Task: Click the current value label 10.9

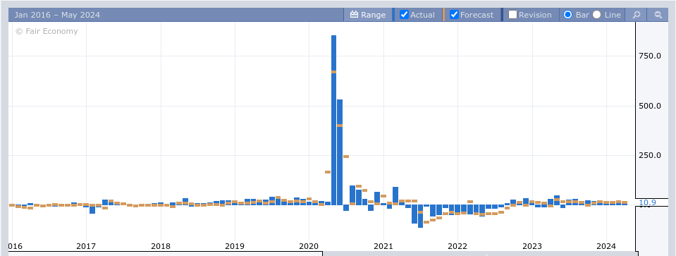Action: point(647,202)
